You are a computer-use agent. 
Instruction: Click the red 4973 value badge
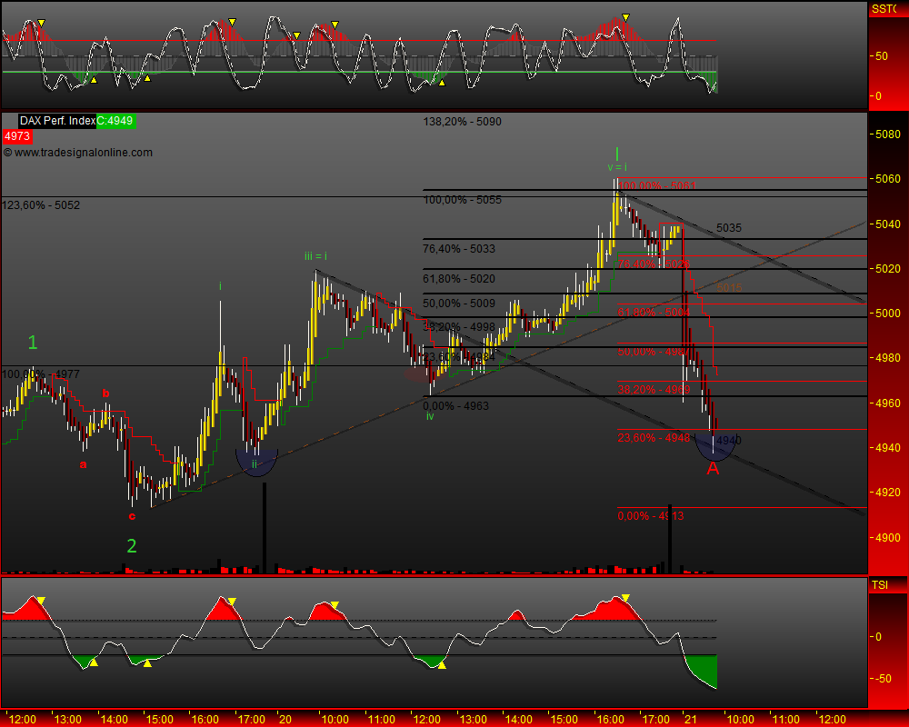(x=17, y=136)
